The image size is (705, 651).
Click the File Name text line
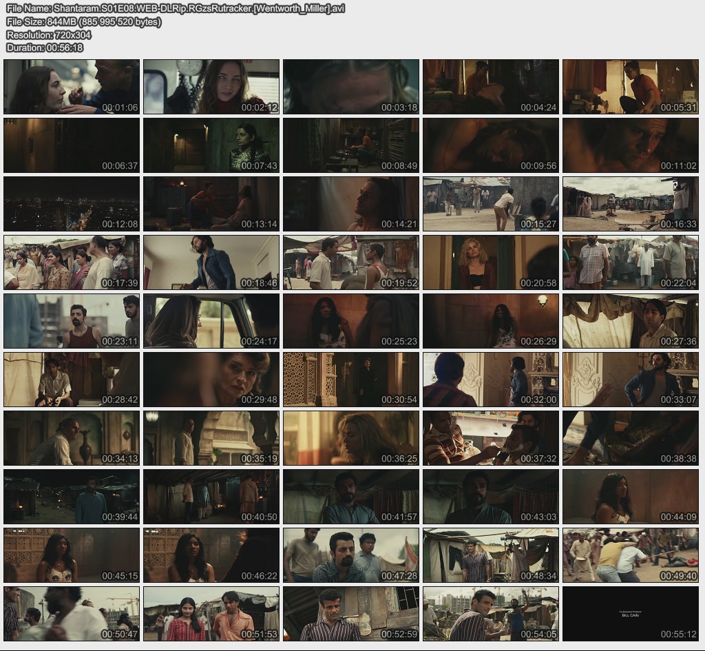point(176,8)
